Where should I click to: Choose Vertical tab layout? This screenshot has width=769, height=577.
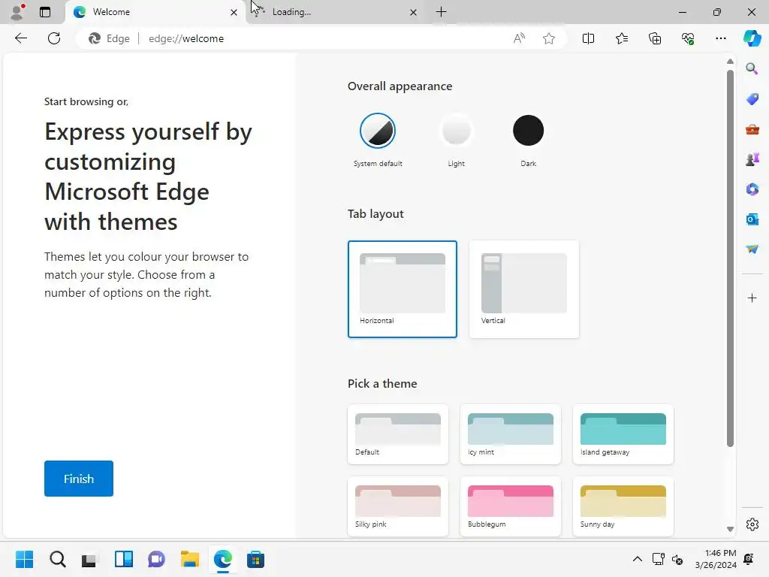click(x=523, y=289)
